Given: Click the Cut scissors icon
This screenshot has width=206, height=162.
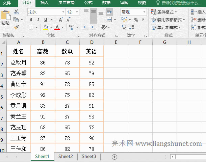Looking at the screenshot, I should [x=16, y=12].
